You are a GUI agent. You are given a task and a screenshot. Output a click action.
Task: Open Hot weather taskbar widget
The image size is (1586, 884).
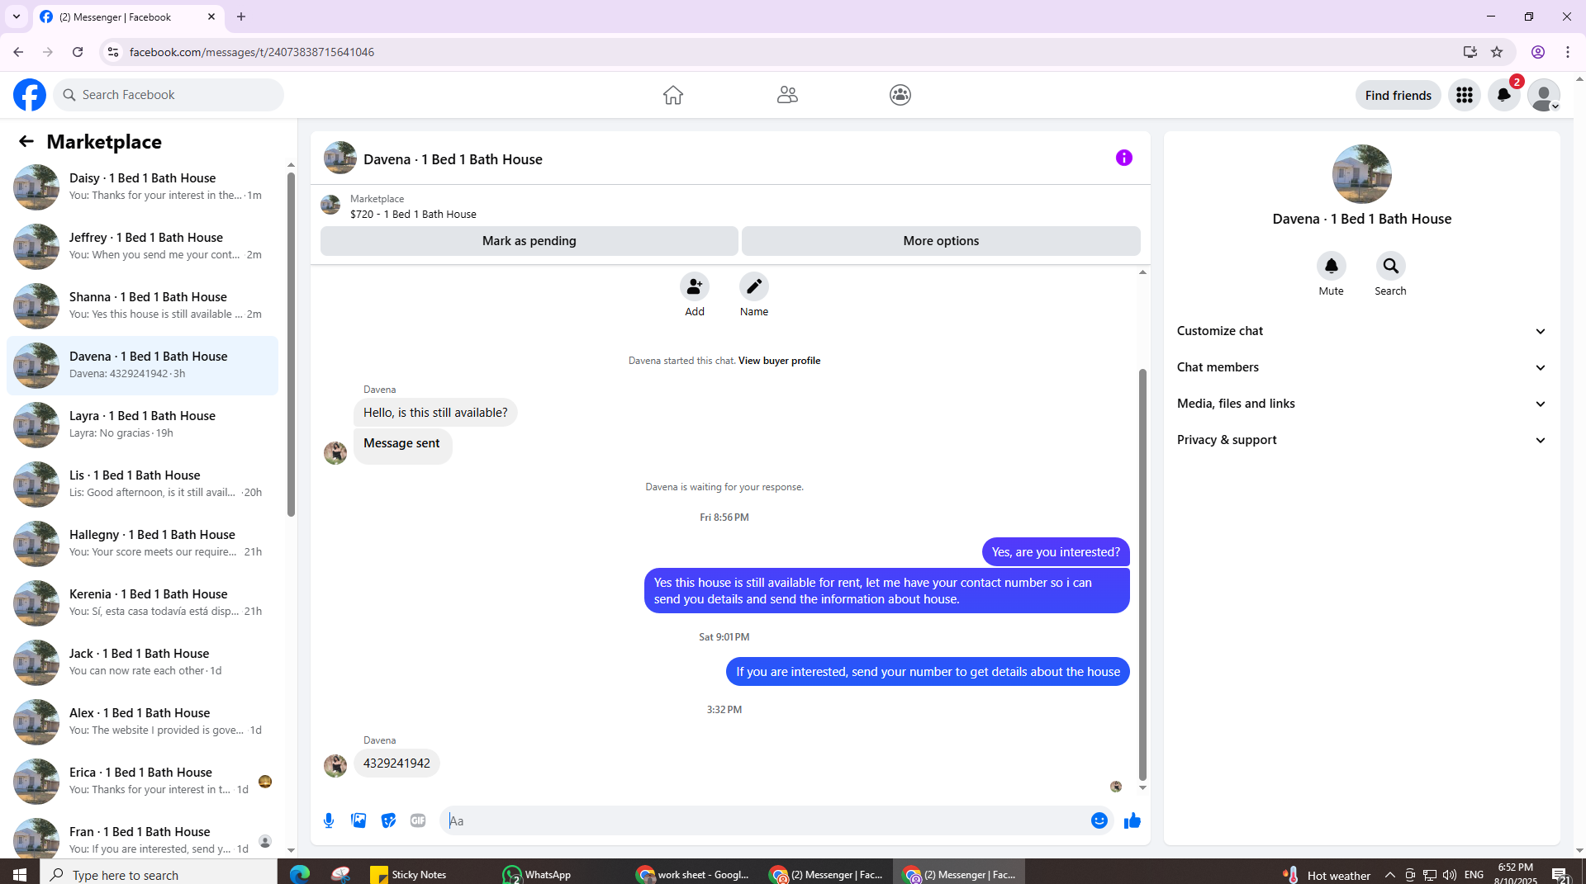(1326, 875)
